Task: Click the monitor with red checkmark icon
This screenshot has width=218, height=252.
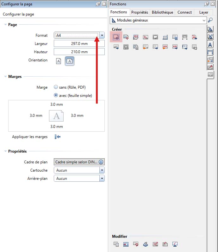Action: (x=175, y=244)
